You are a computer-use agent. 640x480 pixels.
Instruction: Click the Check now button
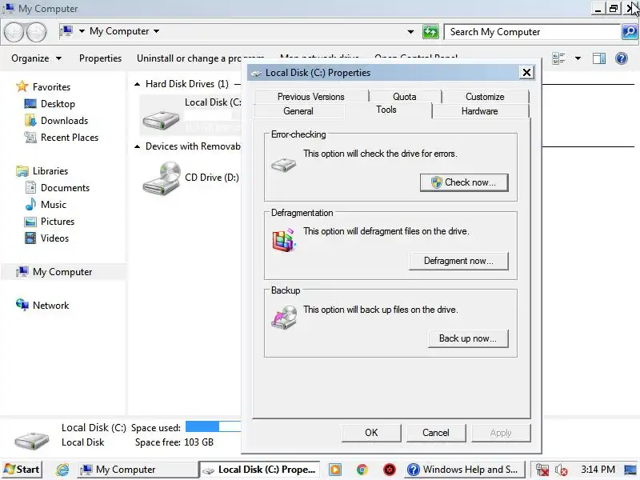(x=464, y=182)
